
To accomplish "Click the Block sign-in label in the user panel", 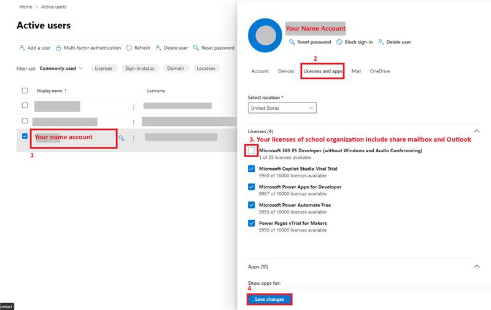I will [x=359, y=42].
